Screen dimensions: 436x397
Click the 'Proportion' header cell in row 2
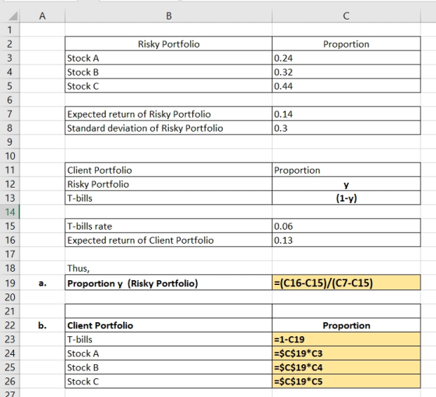pos(346,44)
